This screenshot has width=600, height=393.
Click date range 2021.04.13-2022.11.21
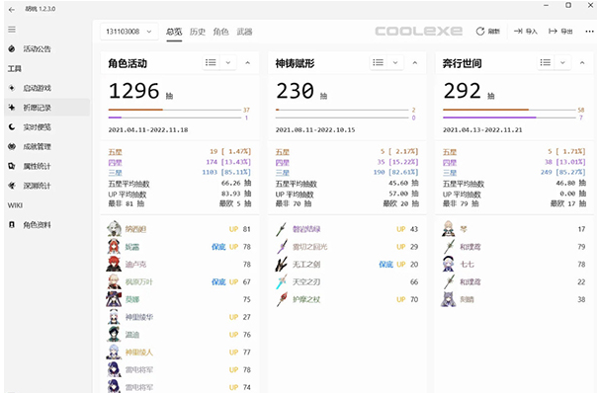[x=482, y=130]
